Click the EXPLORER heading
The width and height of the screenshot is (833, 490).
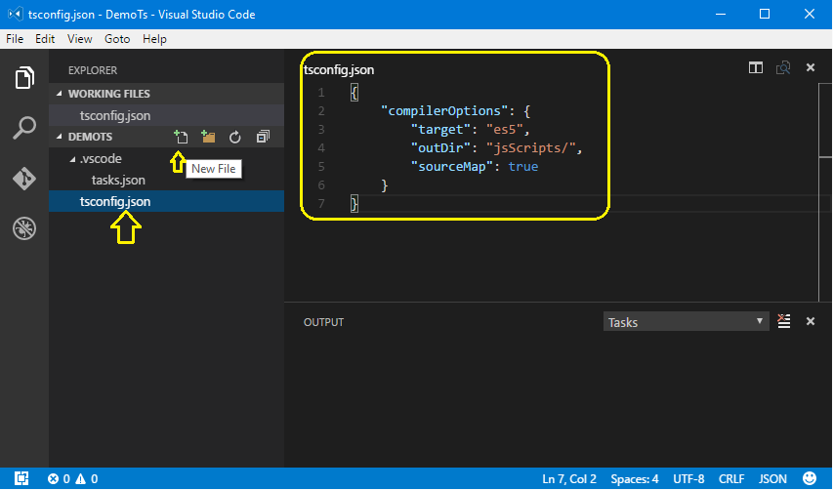tap(93, 70)
